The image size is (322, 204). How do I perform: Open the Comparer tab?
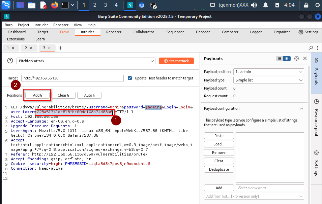pos(230,32)
